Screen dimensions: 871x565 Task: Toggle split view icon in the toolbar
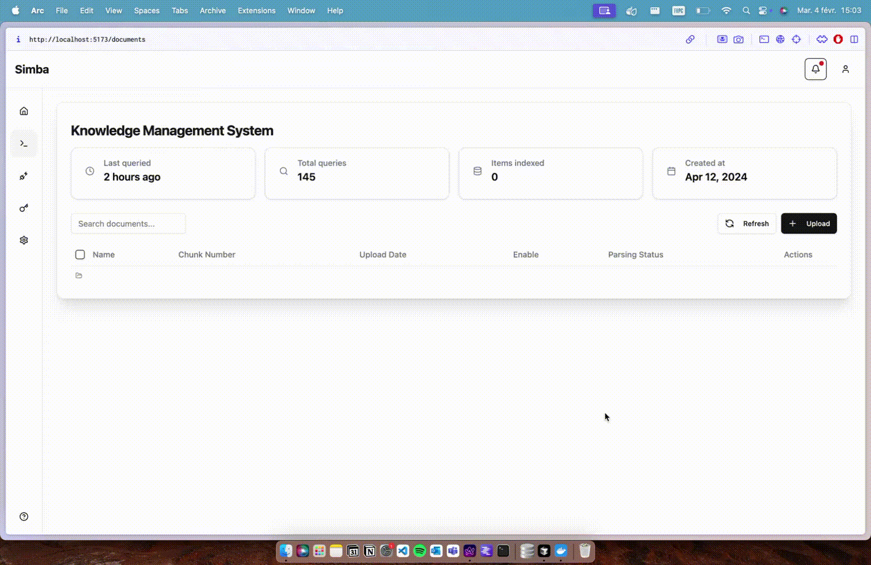click(854, 39)
